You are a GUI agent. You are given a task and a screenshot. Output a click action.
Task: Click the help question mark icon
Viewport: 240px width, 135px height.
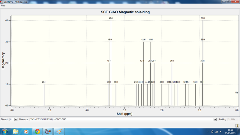[237, 126]
